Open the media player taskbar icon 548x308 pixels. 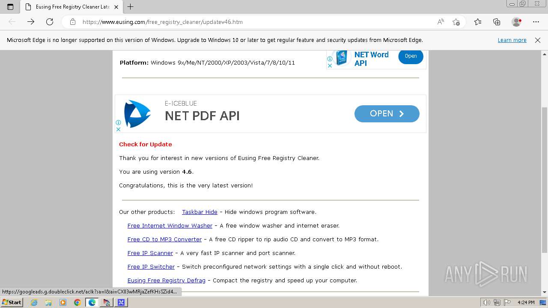pos(63,302)
